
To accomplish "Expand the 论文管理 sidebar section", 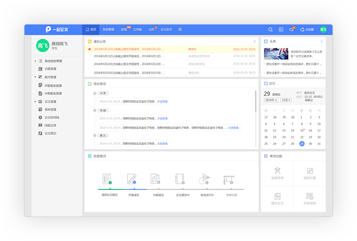I will pyautogui.click(x=35, y=102).
